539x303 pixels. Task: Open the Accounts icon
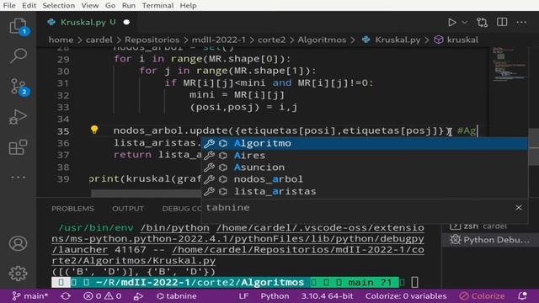tap(18, 243)
